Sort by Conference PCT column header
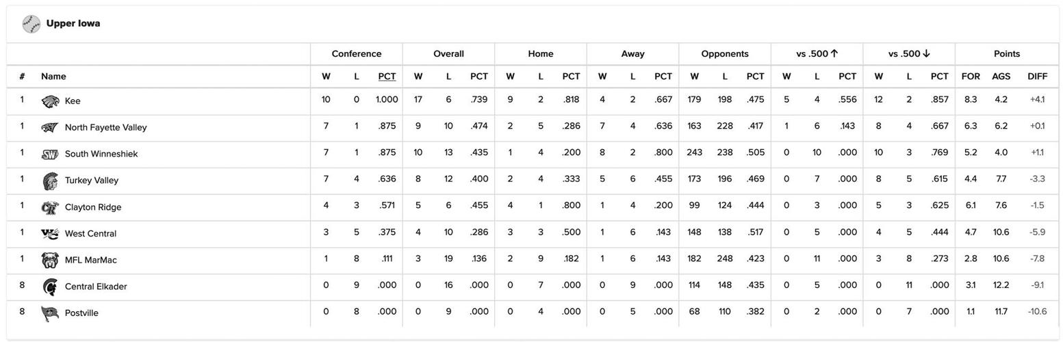1063x342 pixels. coord(387,77)
